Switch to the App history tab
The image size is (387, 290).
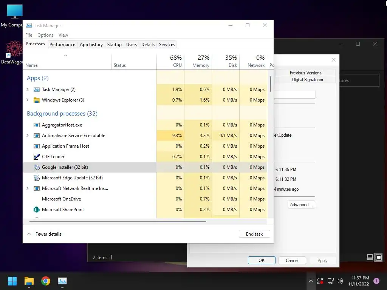coord(91,45)
